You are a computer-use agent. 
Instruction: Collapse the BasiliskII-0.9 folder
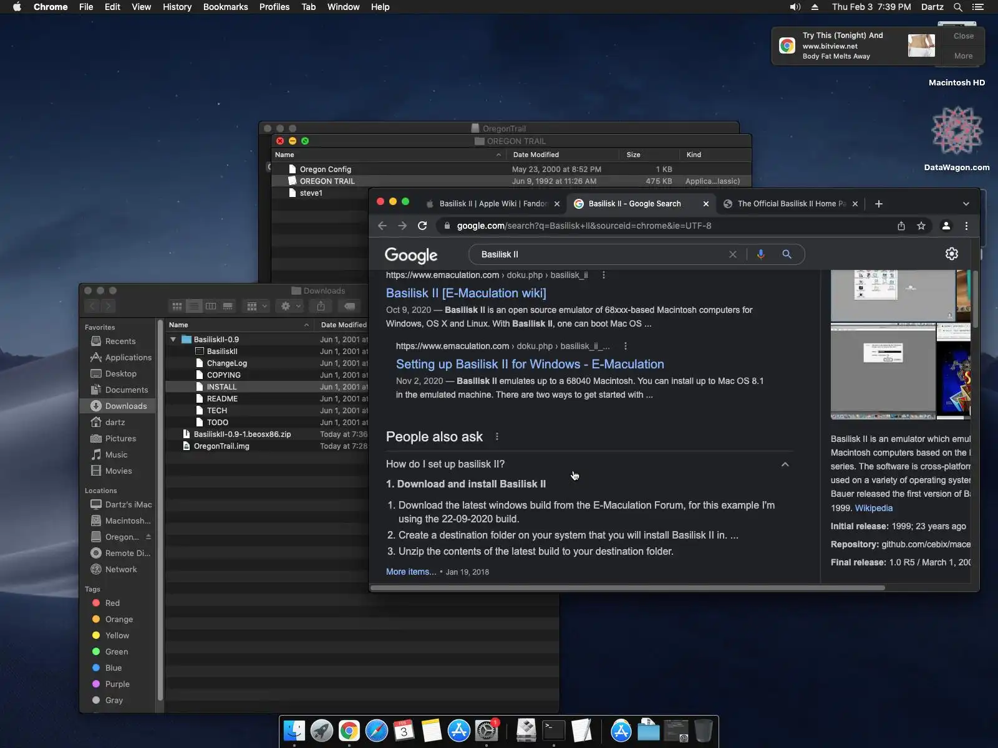173,340
